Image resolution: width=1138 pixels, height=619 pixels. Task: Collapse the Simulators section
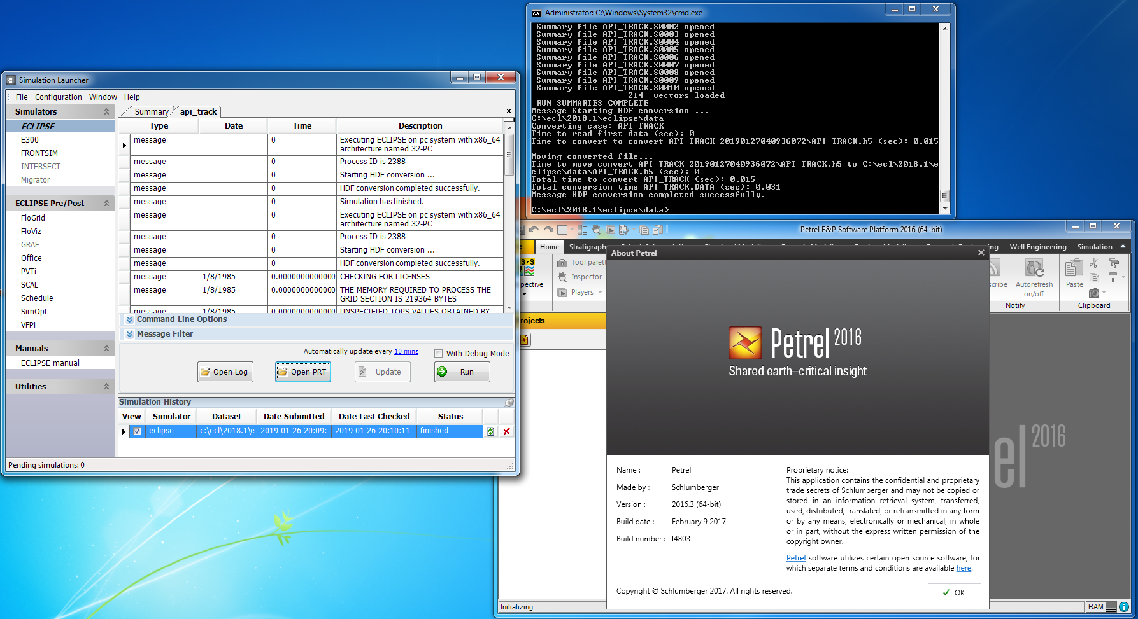[x=106, y=112]
